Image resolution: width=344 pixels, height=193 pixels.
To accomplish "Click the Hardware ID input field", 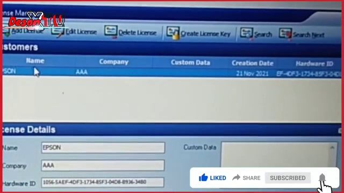I will tap(103, 182).
